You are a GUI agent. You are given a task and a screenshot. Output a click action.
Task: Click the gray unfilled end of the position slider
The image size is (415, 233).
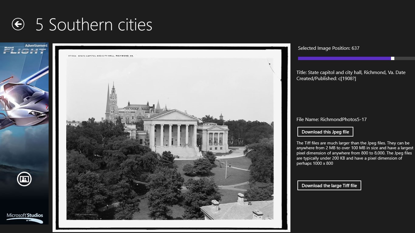[x=405, y=58]
